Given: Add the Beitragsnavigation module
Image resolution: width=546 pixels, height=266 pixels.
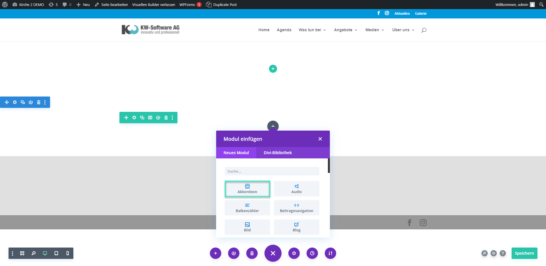Looking at the screenshot, I should coord(296,208).
